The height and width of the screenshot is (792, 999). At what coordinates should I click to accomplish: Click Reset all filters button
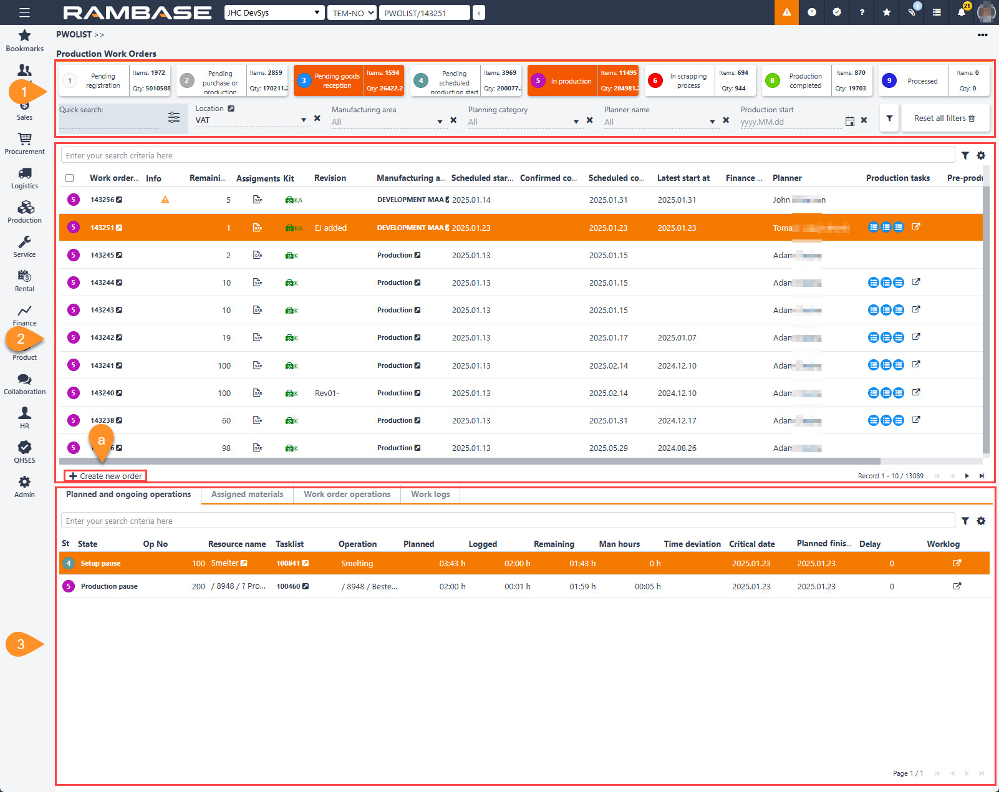click(944, 118)
